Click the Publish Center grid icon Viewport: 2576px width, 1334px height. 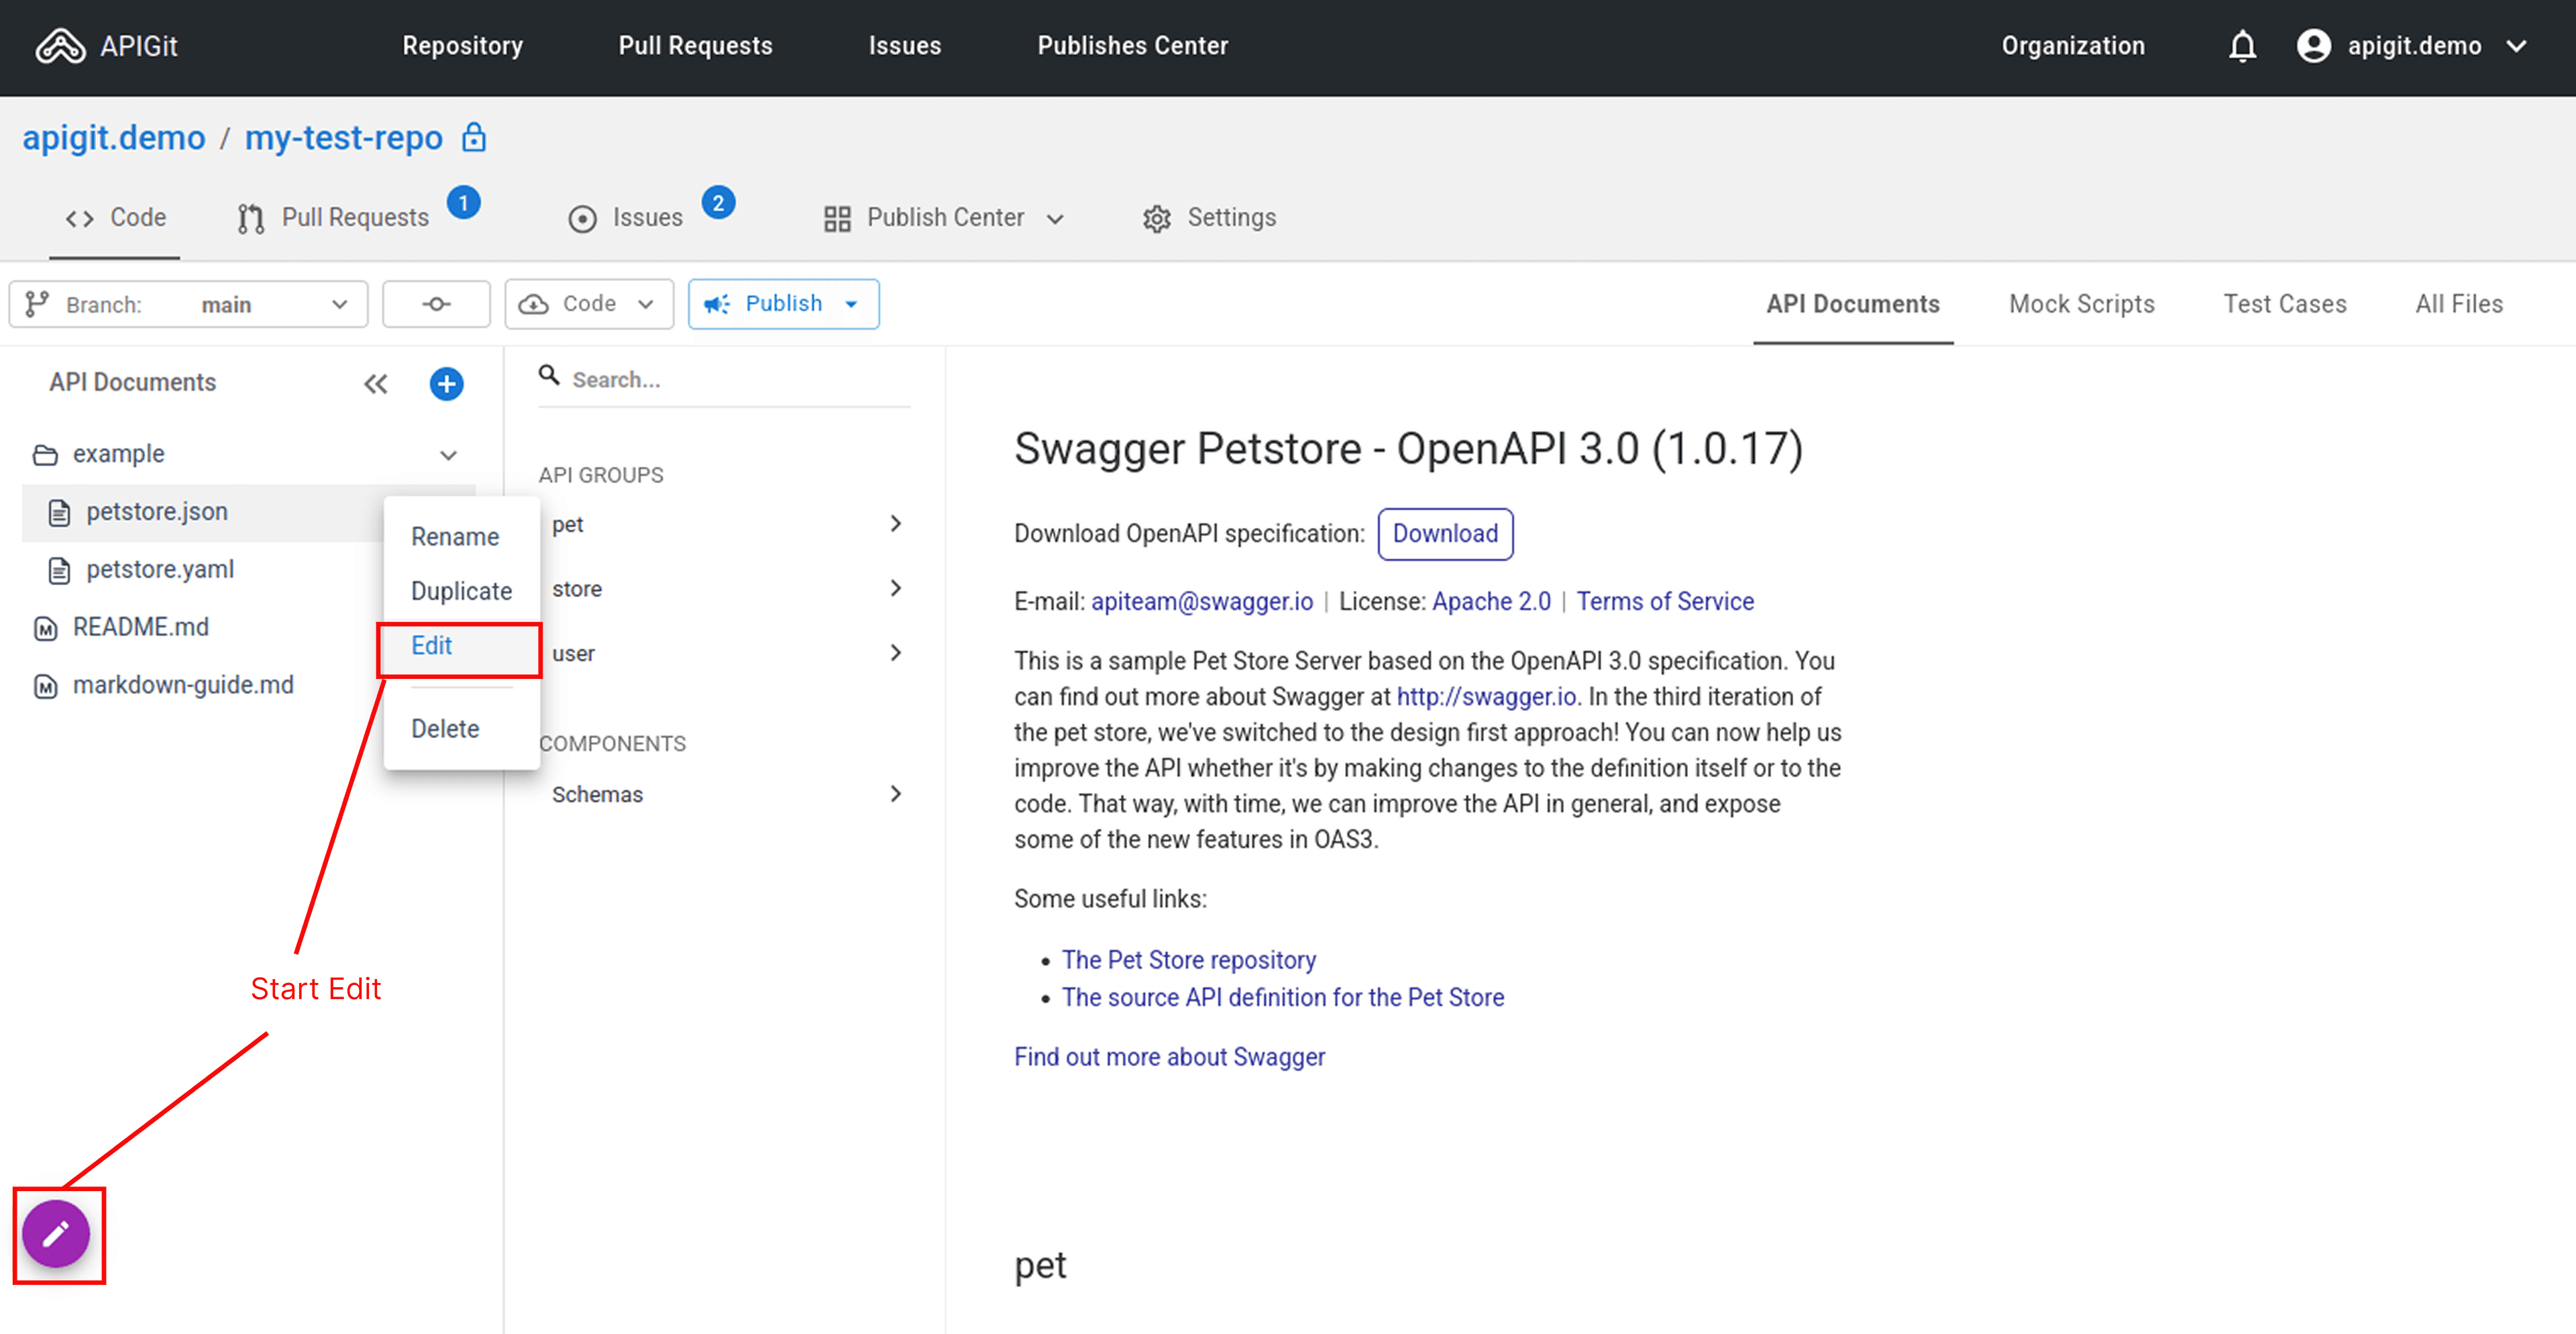tap(837, 218)
